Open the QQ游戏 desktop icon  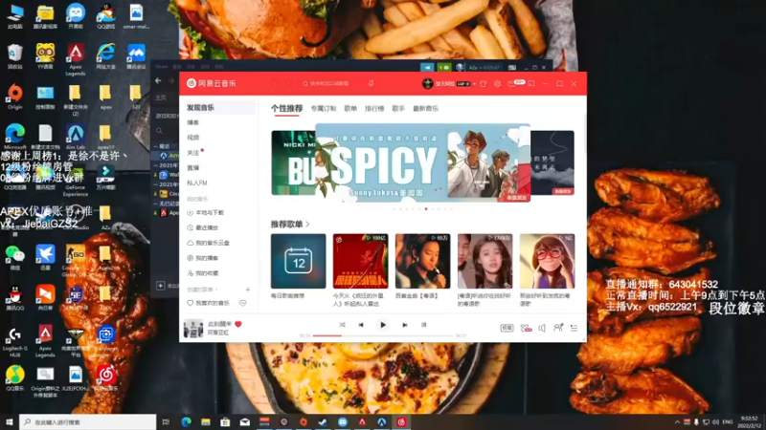click(x=105, y=15)
